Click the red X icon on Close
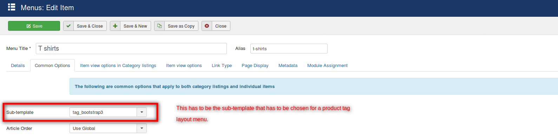 tap(207, 26)
